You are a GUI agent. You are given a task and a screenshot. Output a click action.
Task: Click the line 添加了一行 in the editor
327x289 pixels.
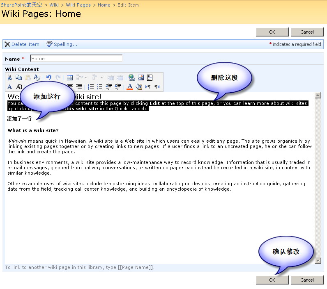point(19,119)
